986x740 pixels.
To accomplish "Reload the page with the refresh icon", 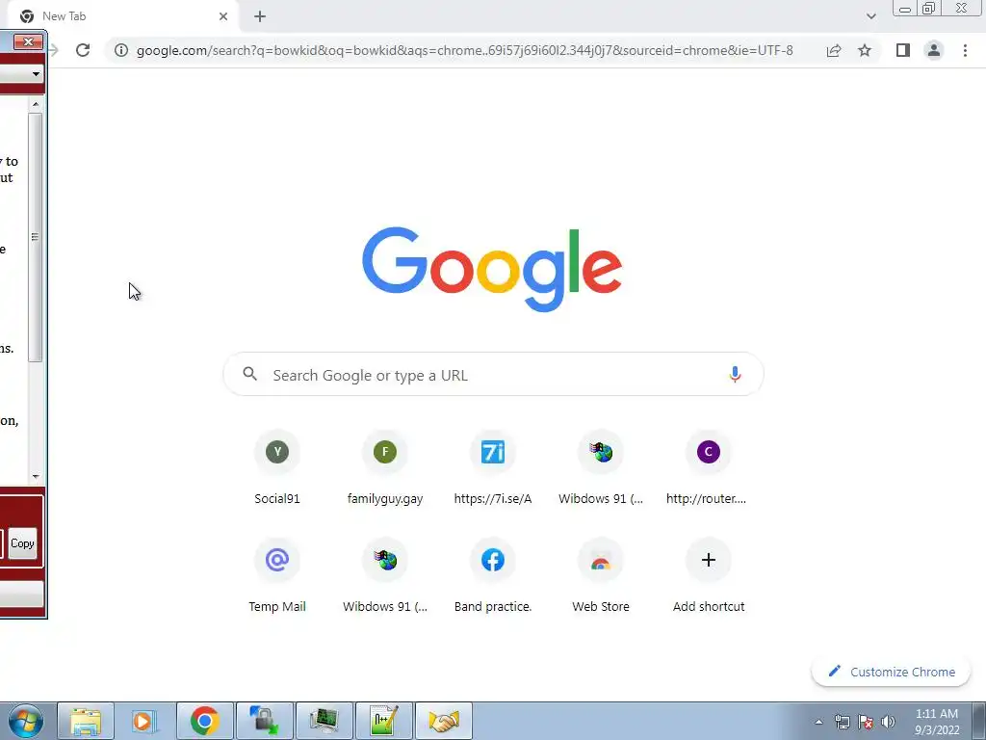I will pyautogui.click(x=83, y=50).
